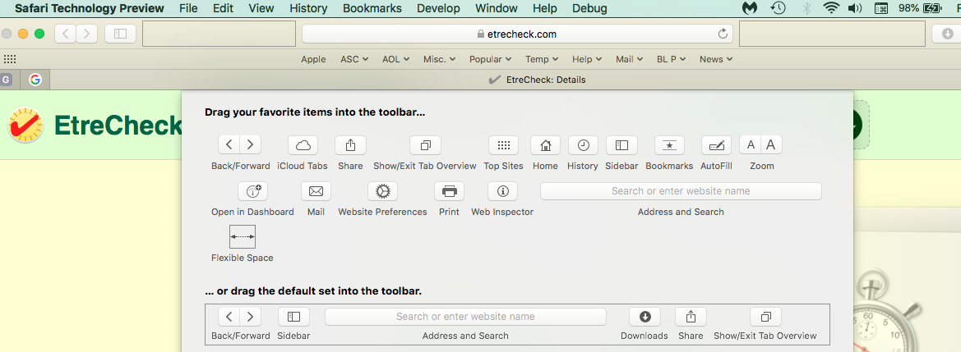The height and width of the screenshot is (352, 961).
Task: Select the Share icon in the palette's top row
Action: [350, 145]
